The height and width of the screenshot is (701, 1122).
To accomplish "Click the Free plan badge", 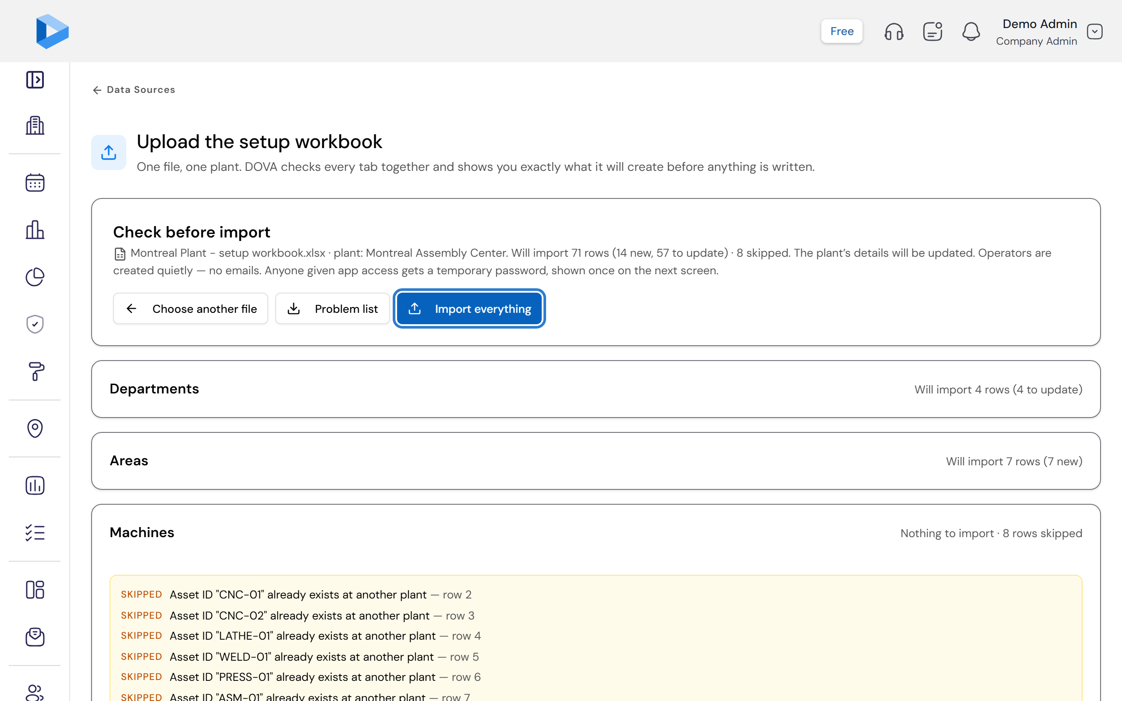I will point(841,31).
